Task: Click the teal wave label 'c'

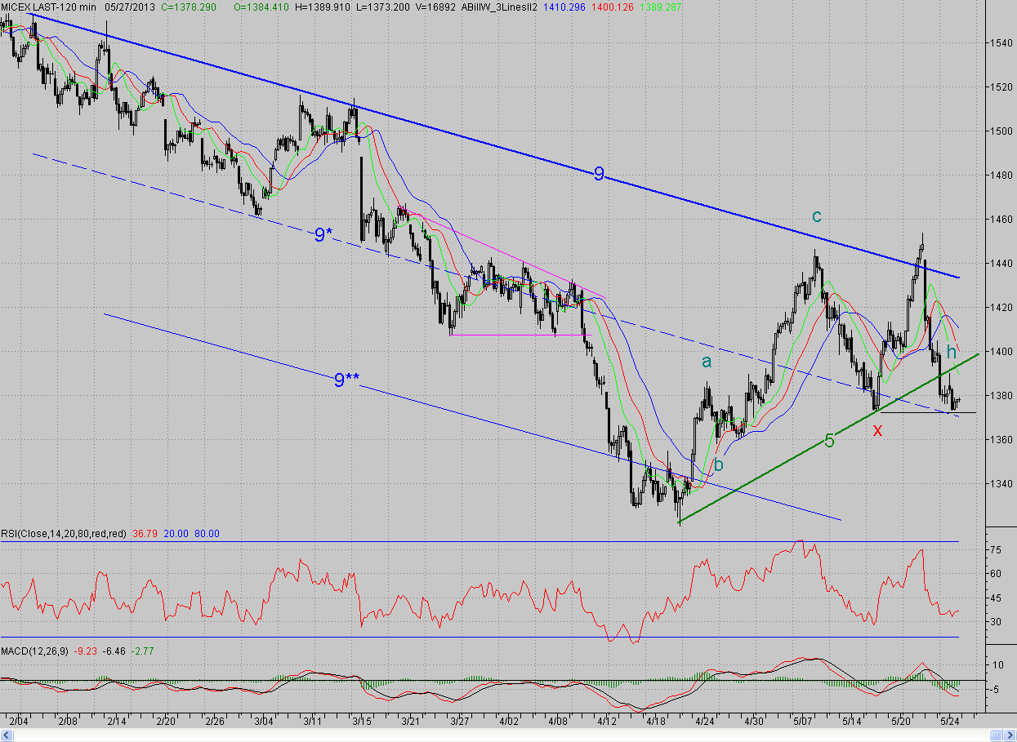Action: 816,216
